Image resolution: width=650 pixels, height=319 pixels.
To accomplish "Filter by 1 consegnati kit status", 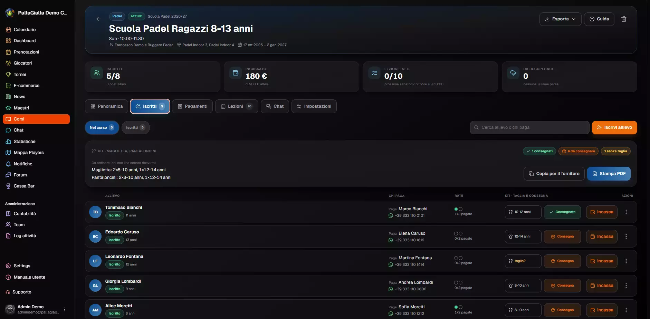I will click(x=539, y=151).
